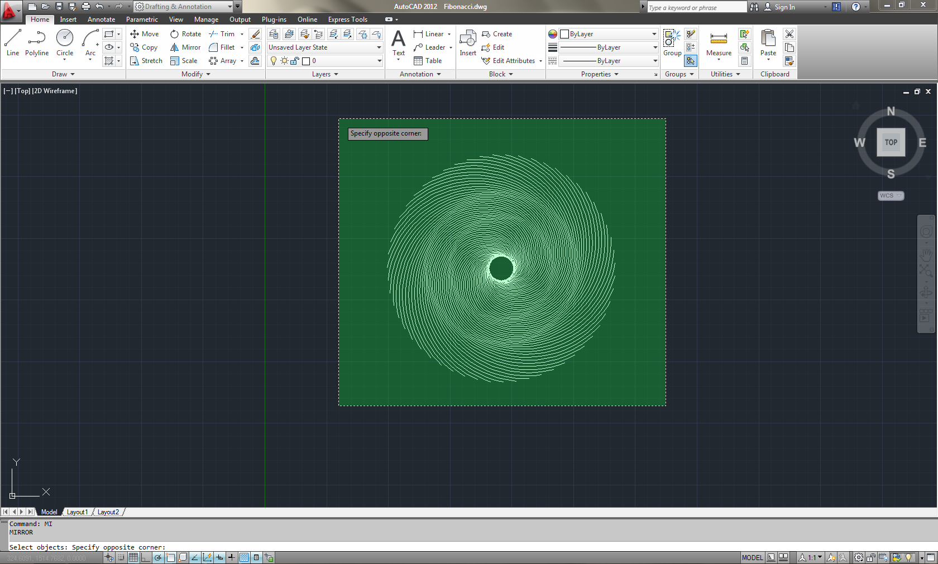This screenshot has height=564, width=938.
Task: Activate the Stretch command
Action: pyautogui.click(x=146, y=61)
